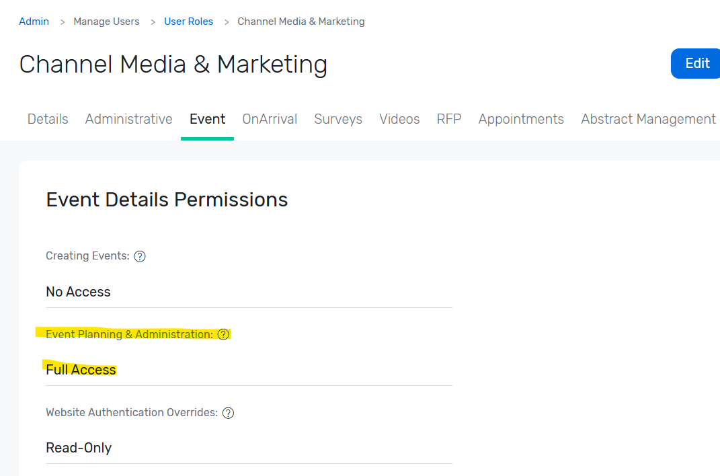Click the No Access value field
Viewport: 720px width, 476px height.
(78, 292)
